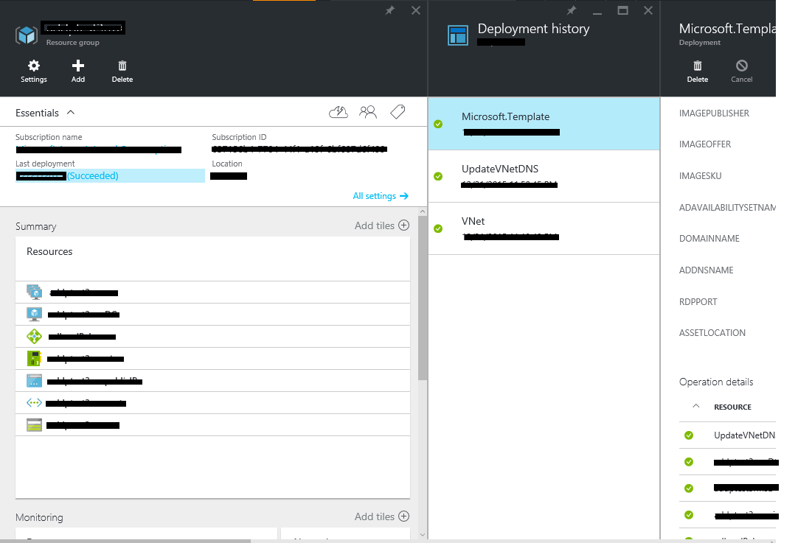Image resolution: width=812 pixels, height=543 pixels.
Task: Click the green success icon beside Microsoft.Template
Action: [x=439, y=123]
